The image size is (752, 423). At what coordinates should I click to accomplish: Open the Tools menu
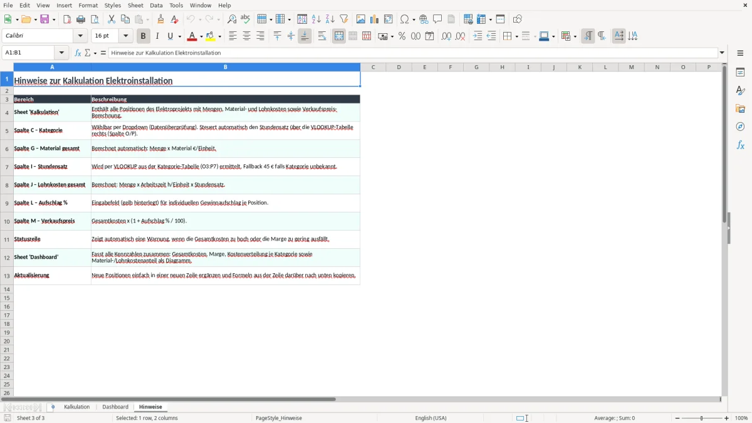coord(176,5)
